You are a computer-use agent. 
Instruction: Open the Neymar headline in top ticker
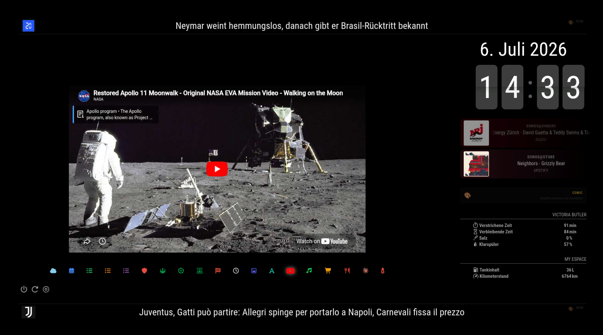pyautogui.click(x=302, y=26)
